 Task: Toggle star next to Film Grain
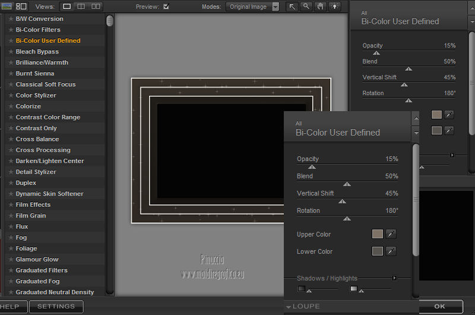[x=11, y=216]
